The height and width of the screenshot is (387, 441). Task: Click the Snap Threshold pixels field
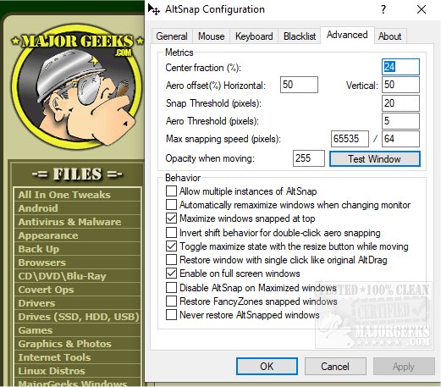pyautogui.click(x=400, y=103)
